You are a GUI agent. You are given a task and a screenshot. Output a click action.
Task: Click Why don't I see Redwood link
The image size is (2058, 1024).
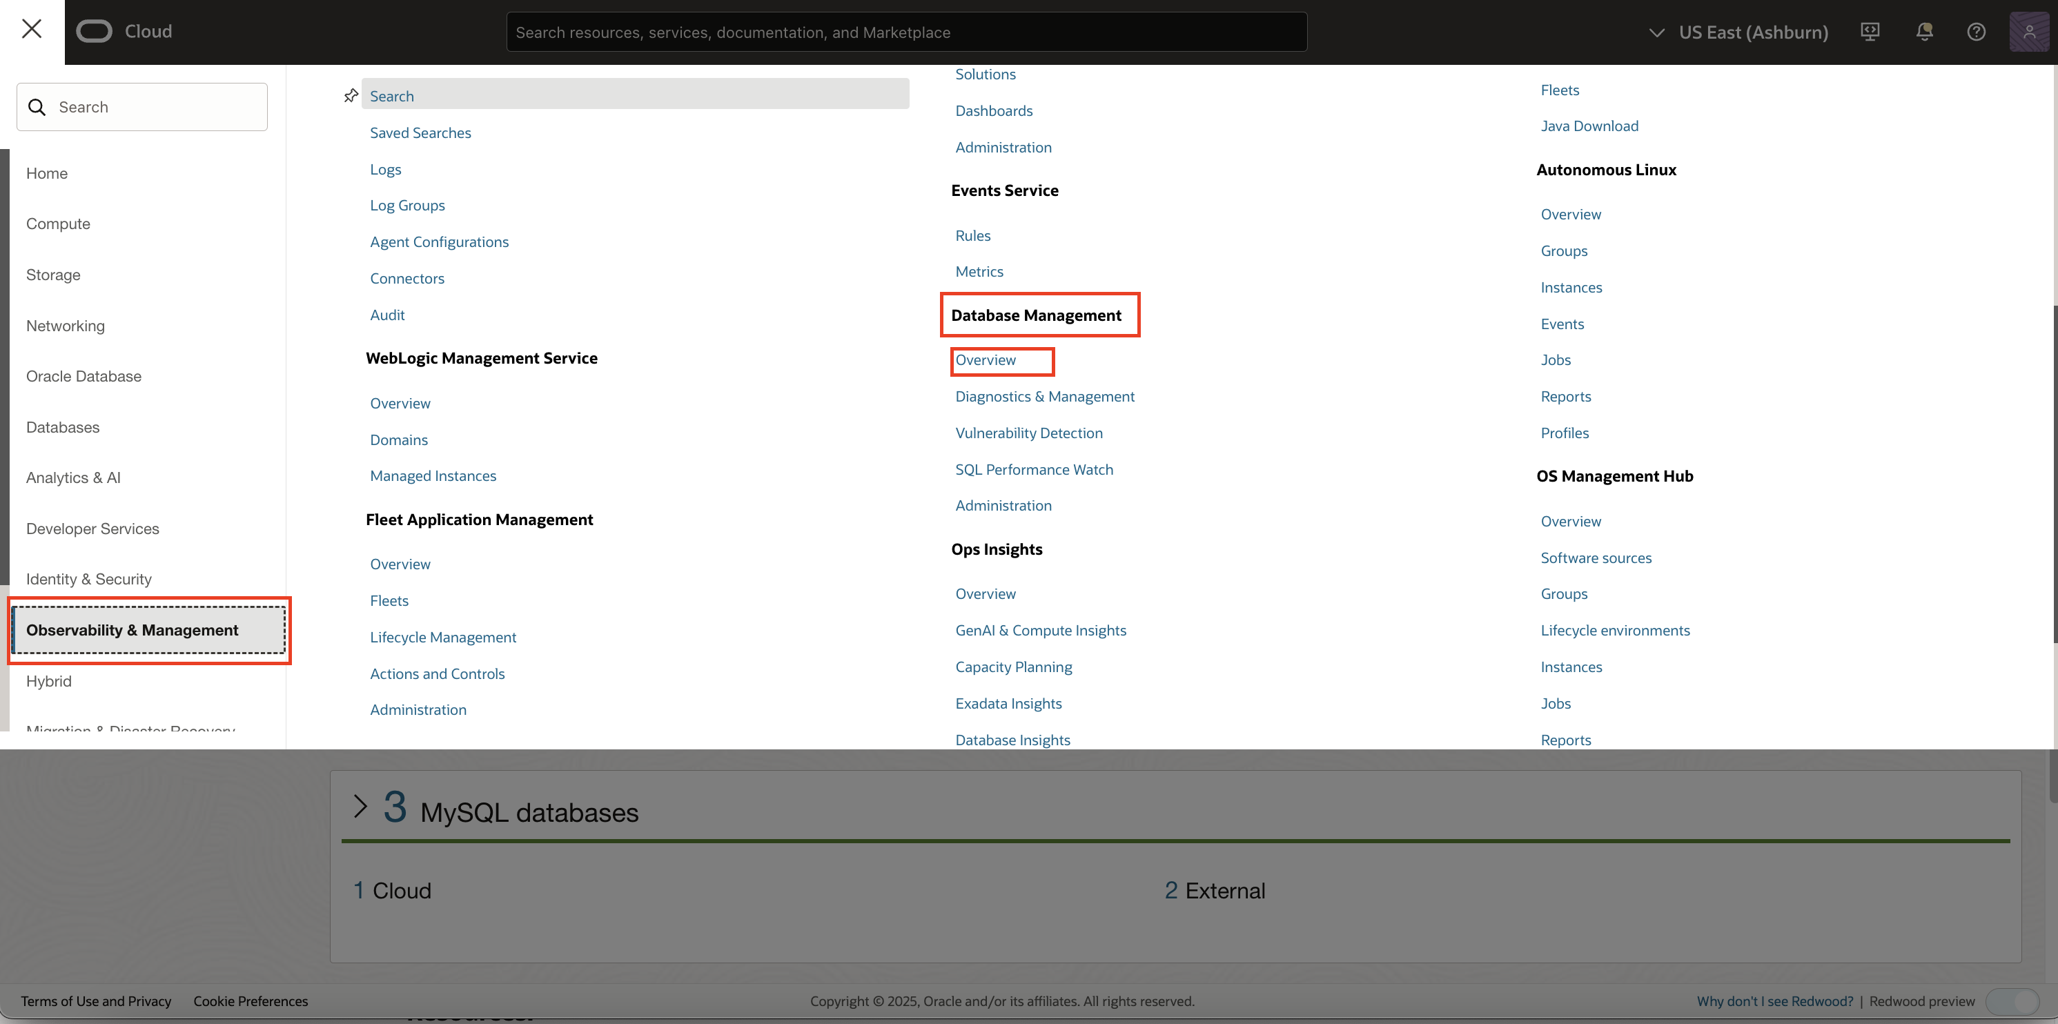(x=1775, y=1001)
